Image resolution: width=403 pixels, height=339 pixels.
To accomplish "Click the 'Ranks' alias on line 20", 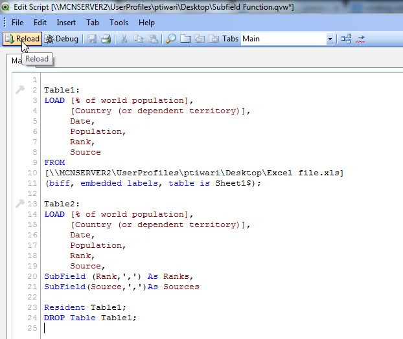I will pyautogui.click(x=176, y=276).
